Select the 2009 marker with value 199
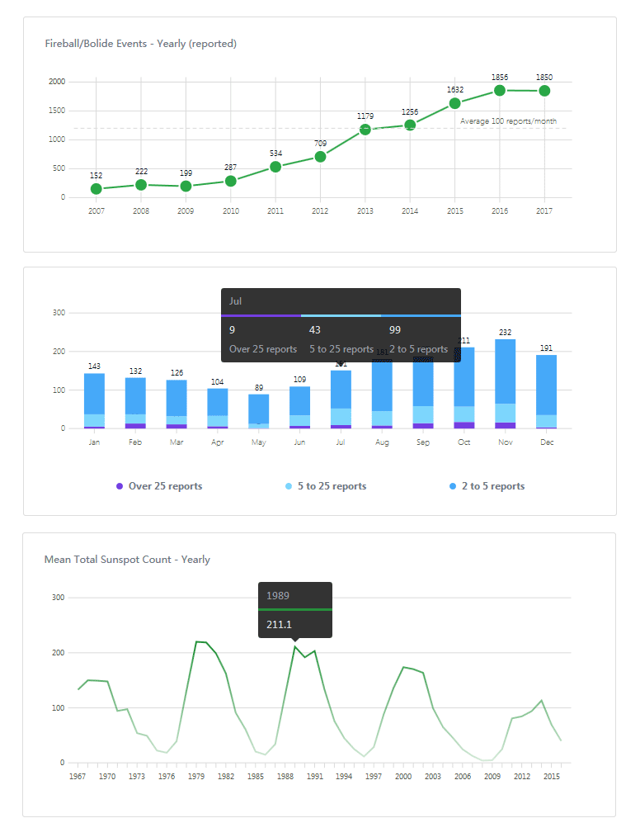640x837 pixels. [186, 186]
